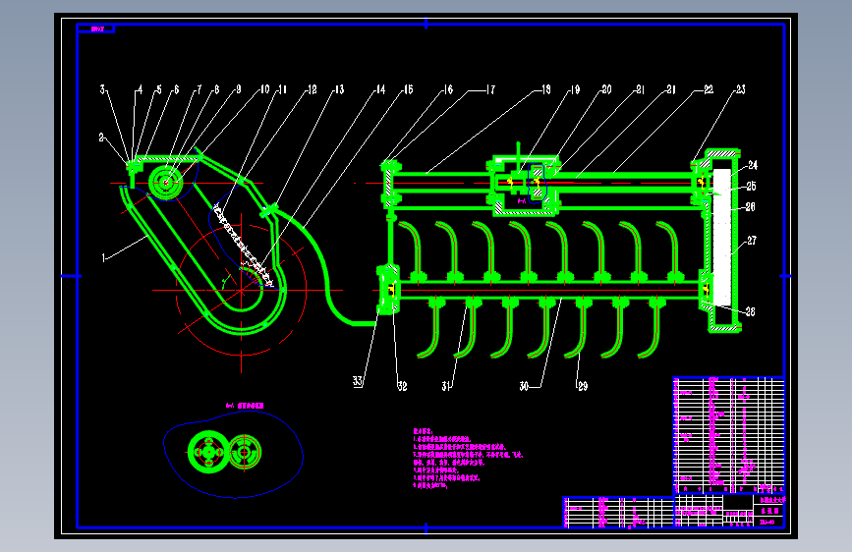Click part number 23
The height and width of the screenshot is (552, 852).
pos(741,89)
